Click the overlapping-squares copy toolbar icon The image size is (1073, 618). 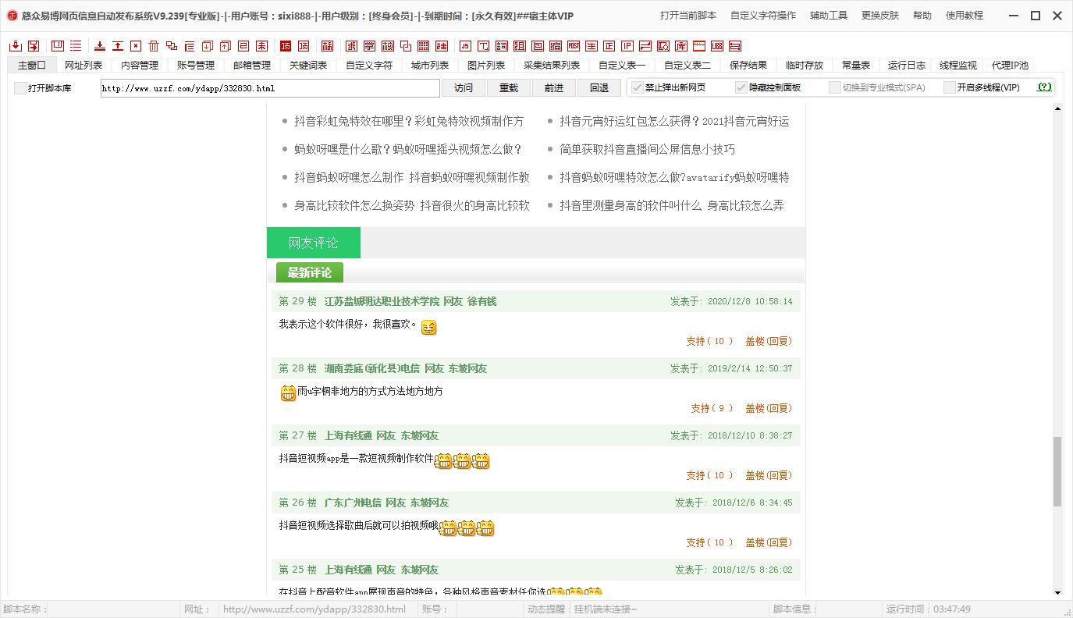click(172, 46)
